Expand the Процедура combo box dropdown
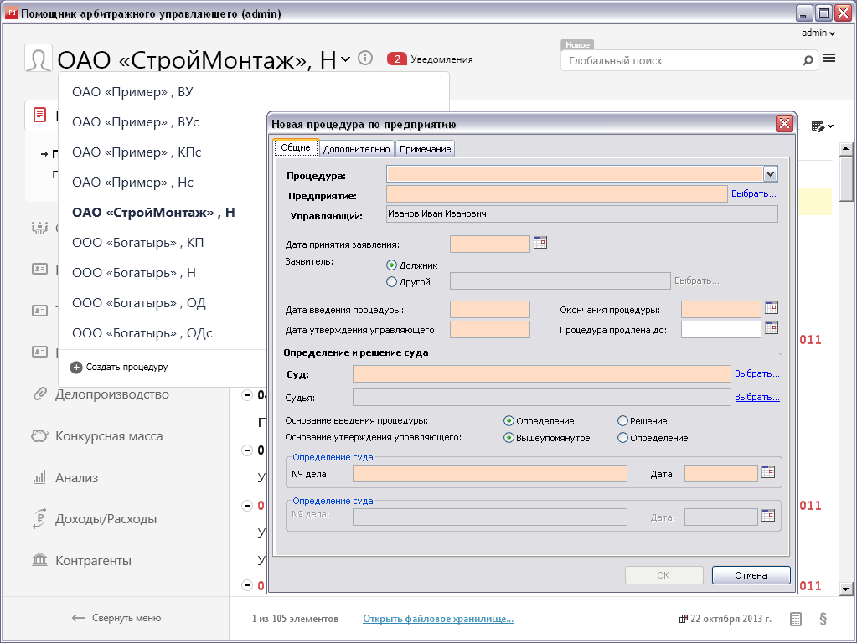Screen dimensions: 857x643 tap(770, 174)
